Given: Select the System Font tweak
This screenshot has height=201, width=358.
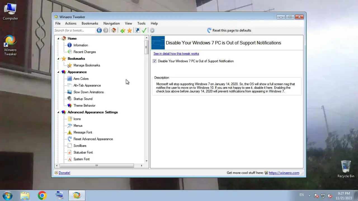Looking at the screenshot, I should pos(81,159).
